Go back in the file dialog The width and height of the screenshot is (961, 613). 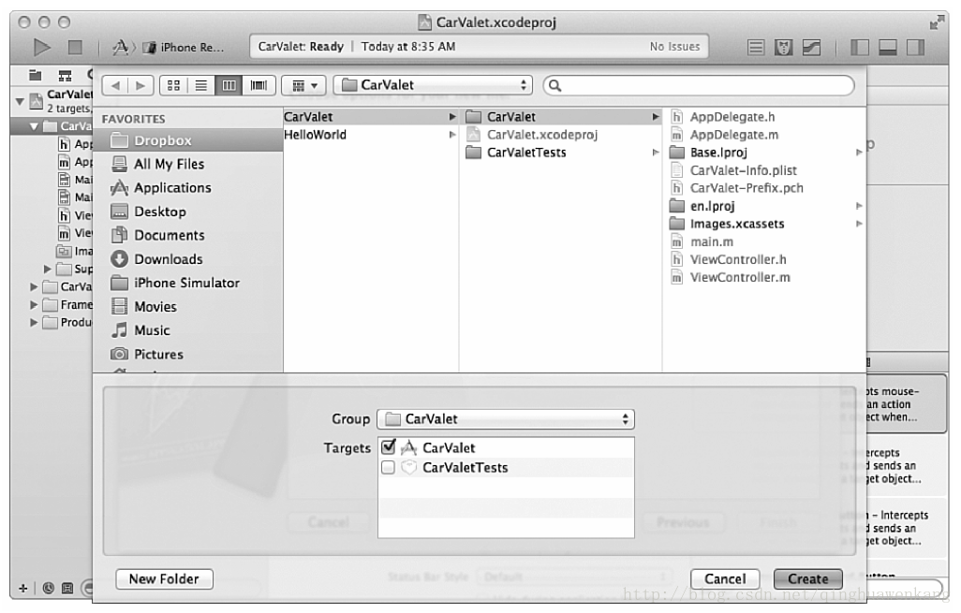pyautogui.click(x=115, y=85)
